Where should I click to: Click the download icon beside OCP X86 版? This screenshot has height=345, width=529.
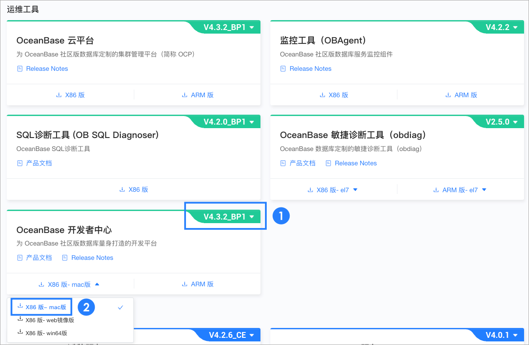[58, 95]
